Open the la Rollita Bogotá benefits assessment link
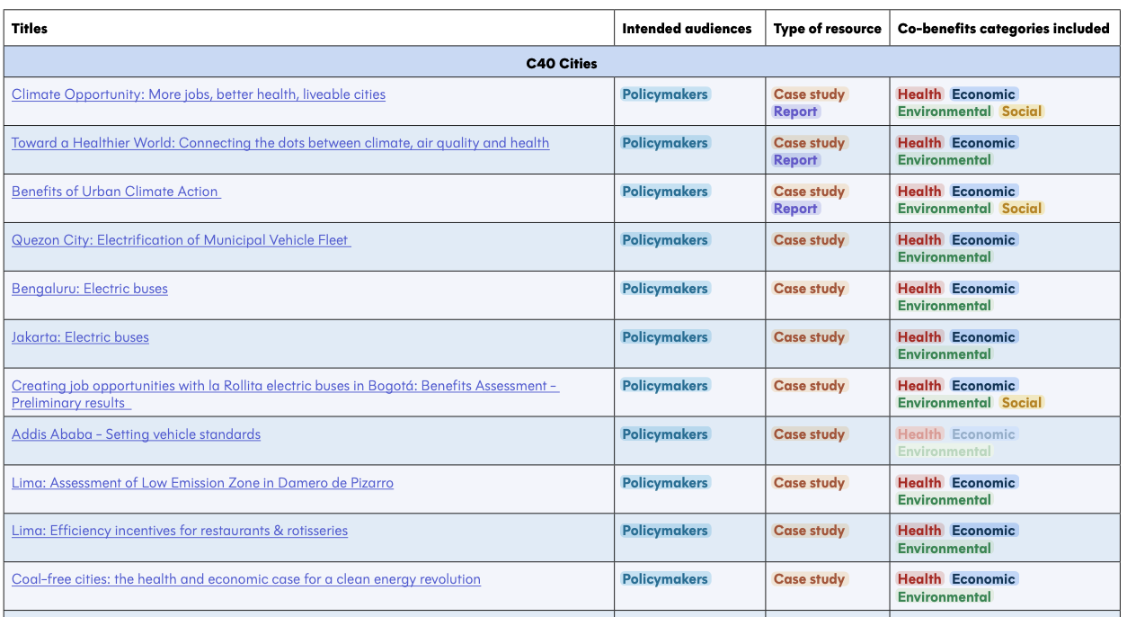Screen dimensions: 1127x617 tap(285, 386)
